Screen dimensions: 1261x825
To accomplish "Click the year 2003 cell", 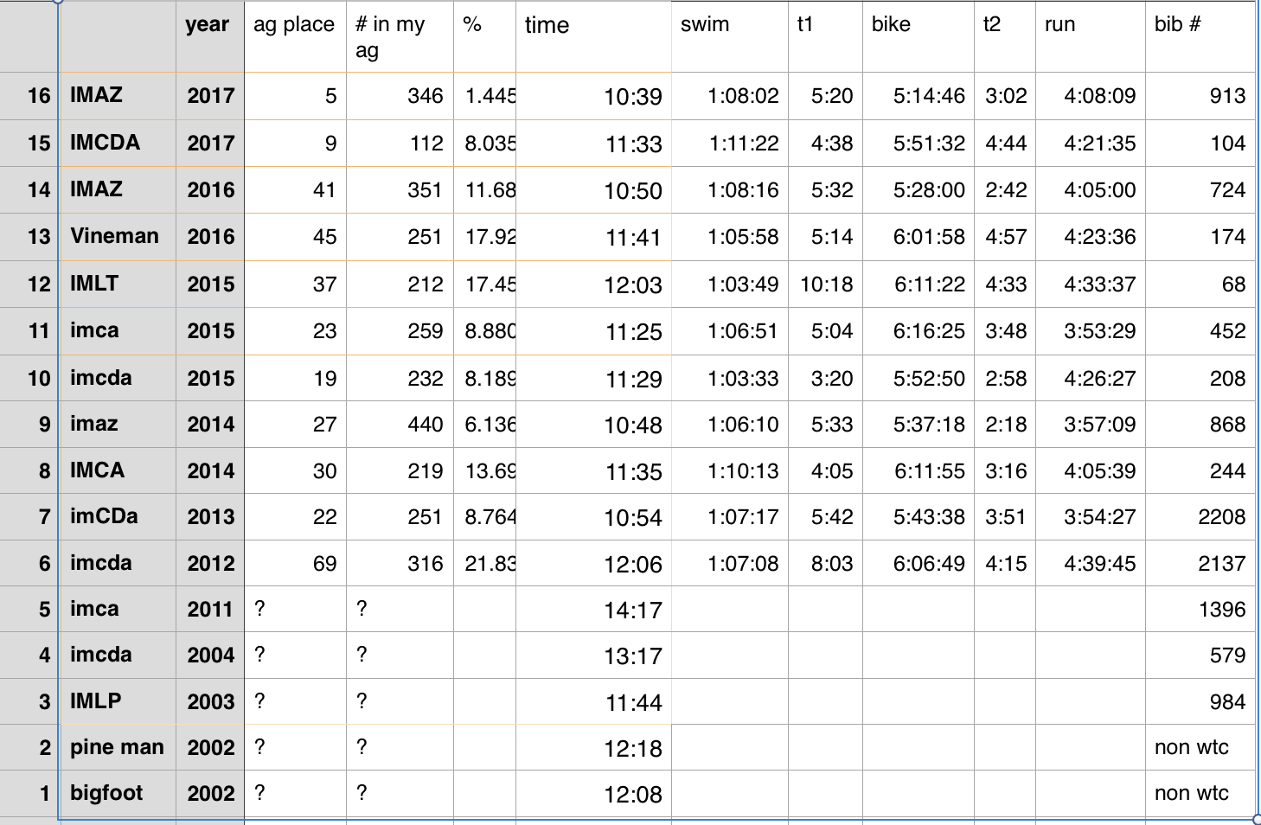I will [x=210, y=701].
